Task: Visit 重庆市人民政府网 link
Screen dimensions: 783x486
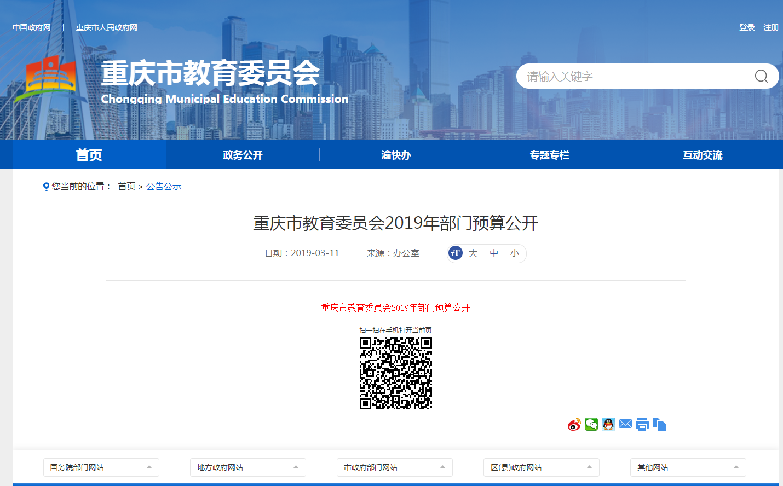Action: pos(106,27)
